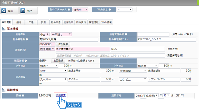Switch to the 接道 tab

click(x=19, y=22)
